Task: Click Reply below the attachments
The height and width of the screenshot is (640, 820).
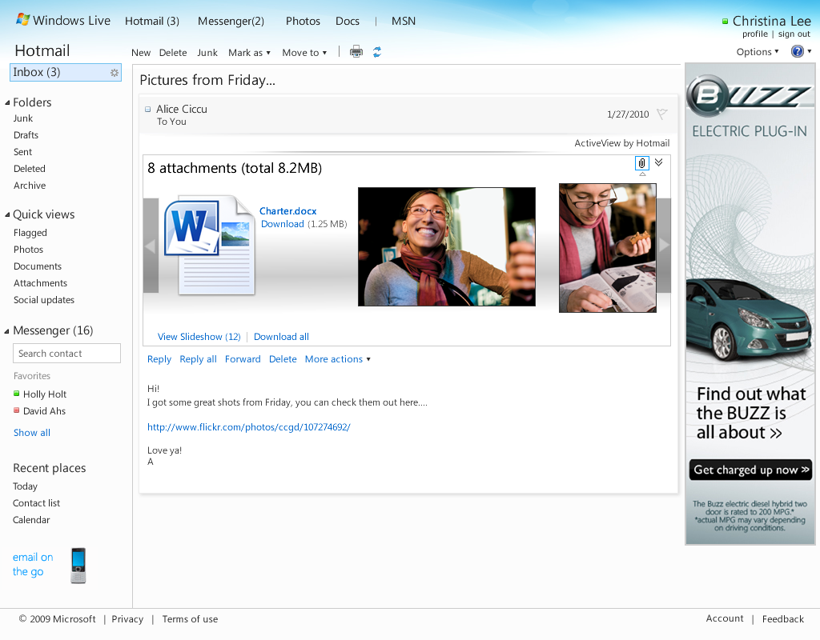Action: tap(159, 359)
